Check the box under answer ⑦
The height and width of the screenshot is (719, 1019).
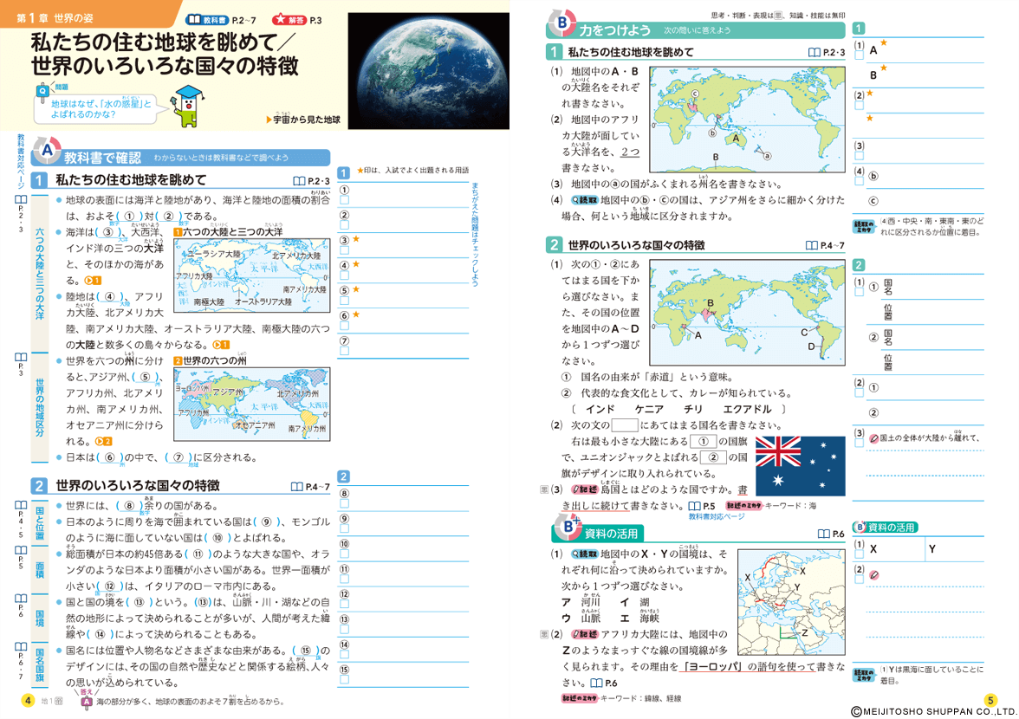[345, 351]
